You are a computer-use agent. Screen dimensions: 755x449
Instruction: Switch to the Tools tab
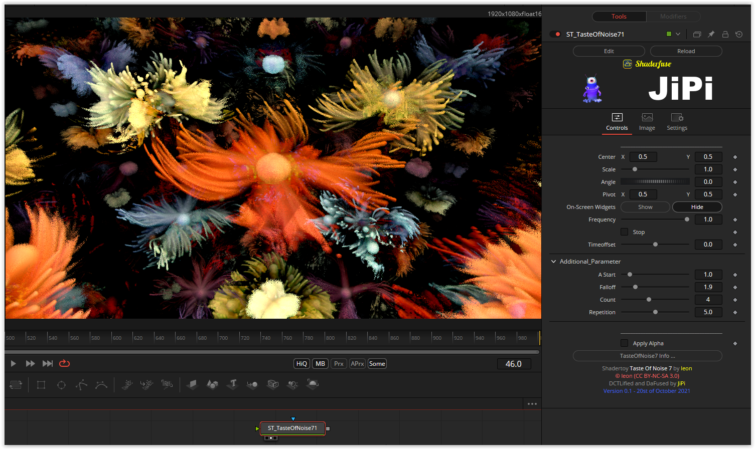click(619, 17)
